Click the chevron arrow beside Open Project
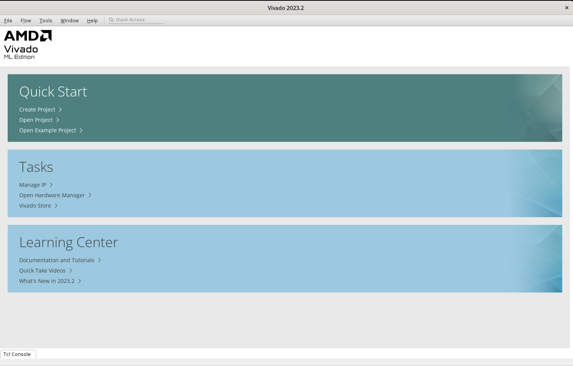Screen dimensions: 573x366 pos(58,120)
